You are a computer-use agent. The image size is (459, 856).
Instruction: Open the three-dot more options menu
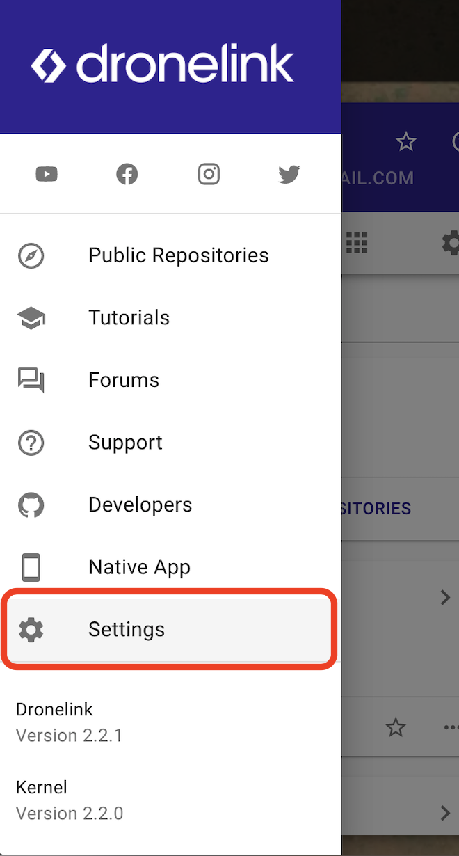(x=451, y=728)
